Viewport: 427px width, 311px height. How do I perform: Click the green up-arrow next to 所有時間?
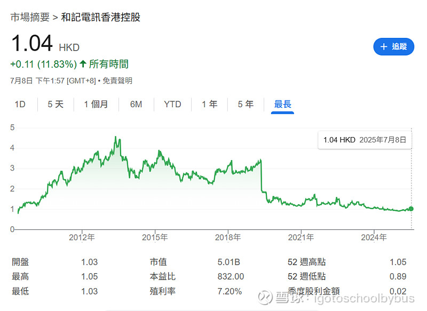[83, 64]
